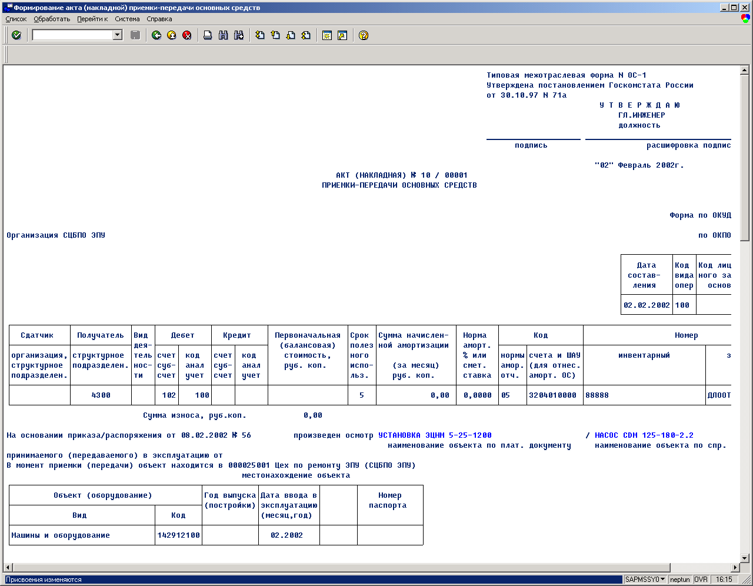Screen dimensions: 753x586
Task: Open Help with the question mark icon
Action: pyautogui.click(x=364, y=35)
